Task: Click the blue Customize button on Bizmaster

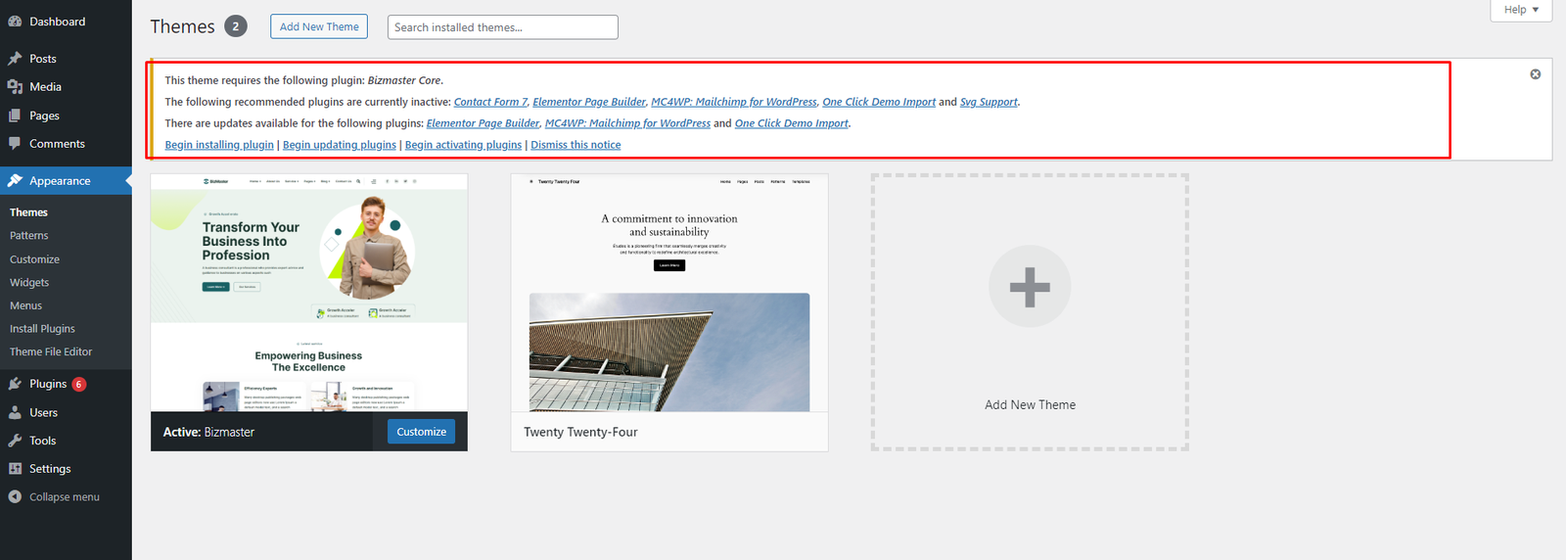Action: point(421,432)
